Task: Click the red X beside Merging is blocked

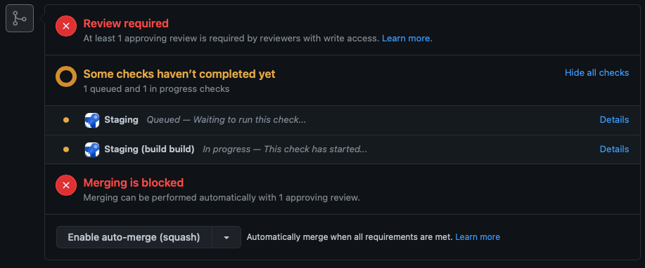Action: tap(66, 185)
